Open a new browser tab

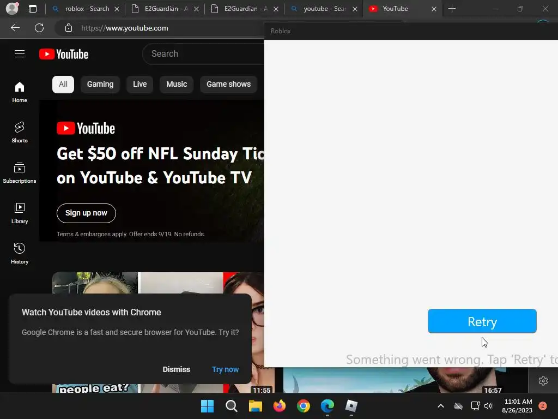[x=452, y=9]
